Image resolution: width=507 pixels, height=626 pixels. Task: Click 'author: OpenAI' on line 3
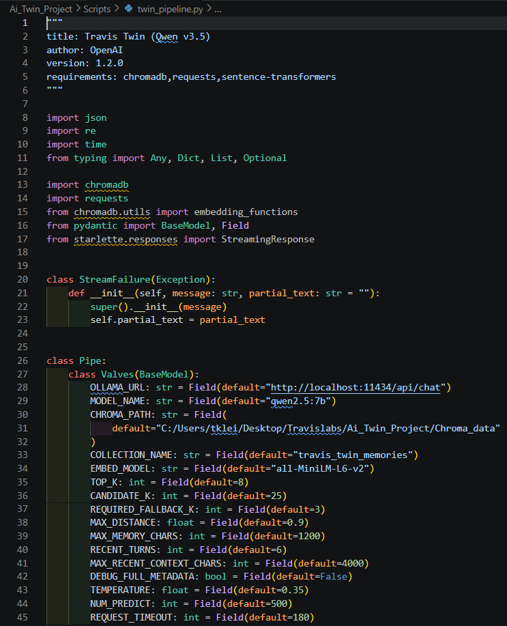pos(85,50)
